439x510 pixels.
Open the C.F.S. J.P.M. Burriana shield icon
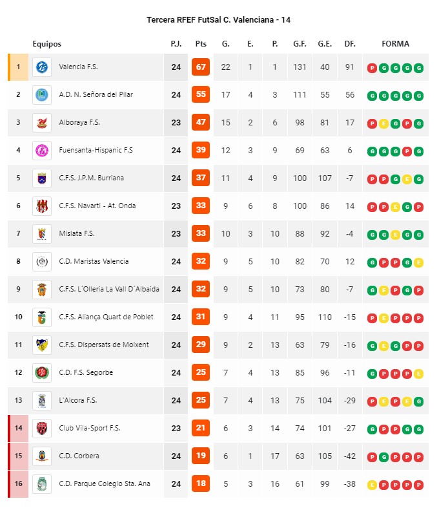point(42,178)
